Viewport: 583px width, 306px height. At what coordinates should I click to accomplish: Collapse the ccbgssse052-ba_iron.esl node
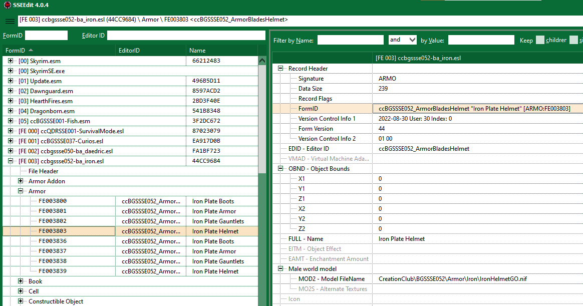pyautogui.click(x=11, y=161)
